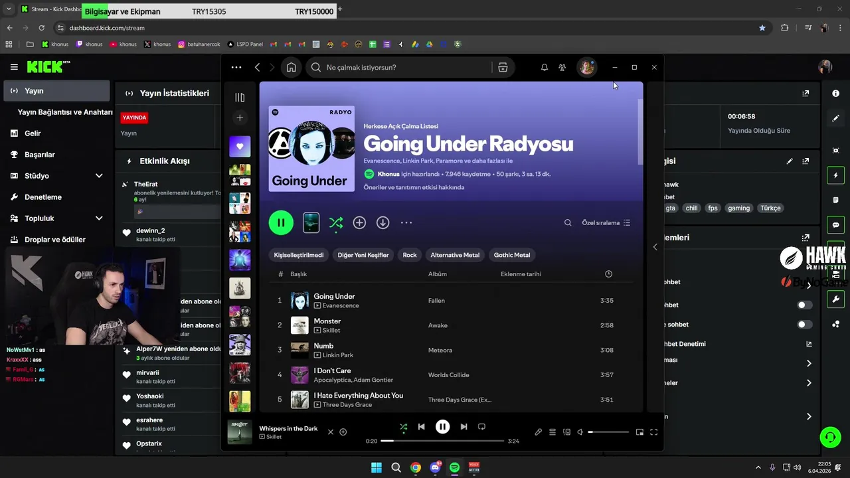The height and width of the screenshot is (478, 850).
Task: Adjust the Spotify volume slider
Action: click(608, 432)
